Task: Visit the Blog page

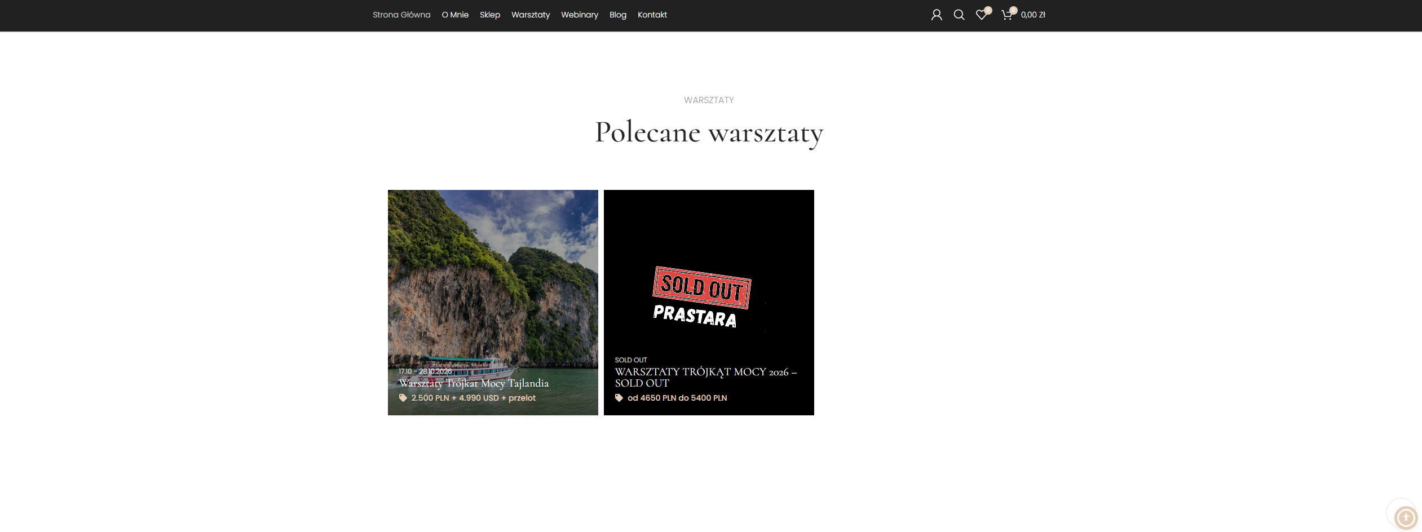Action: click(x=617, y=15)
